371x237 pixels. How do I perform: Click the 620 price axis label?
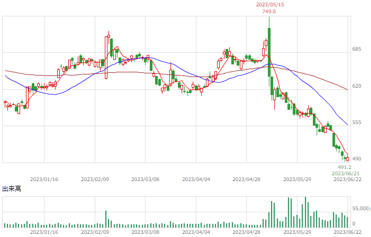pyautogui.click(x=357, y=86)
